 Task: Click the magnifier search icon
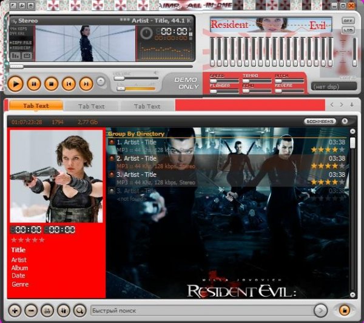[x=79, y=310]
